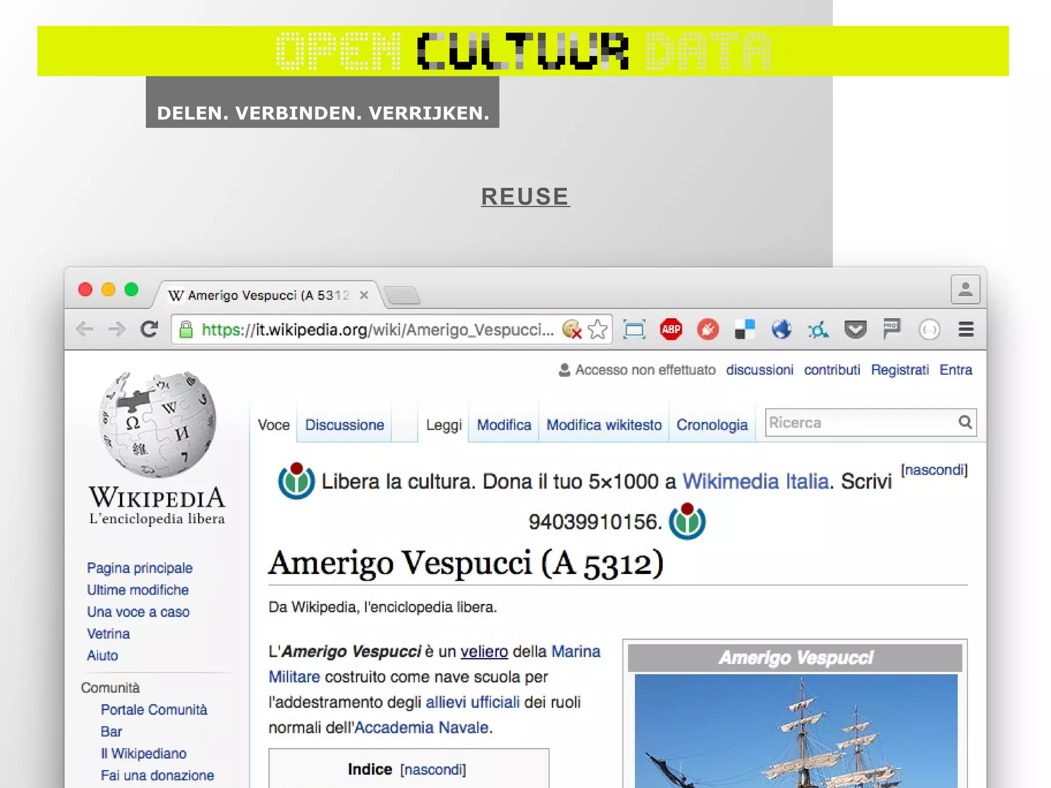Click the Chrome user profile icon

tap(965, 290)
